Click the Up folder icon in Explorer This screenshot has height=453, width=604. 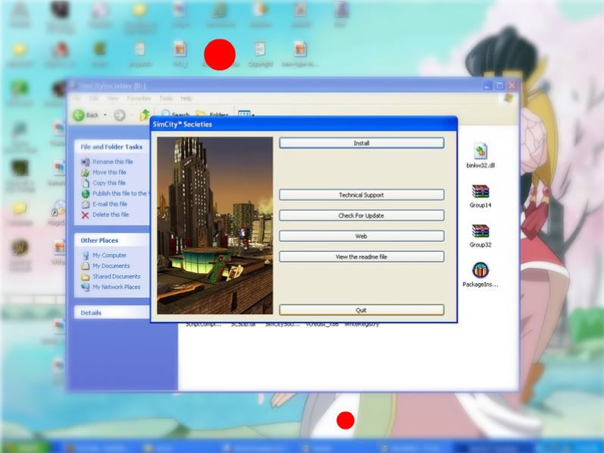(x=145, y=115)
